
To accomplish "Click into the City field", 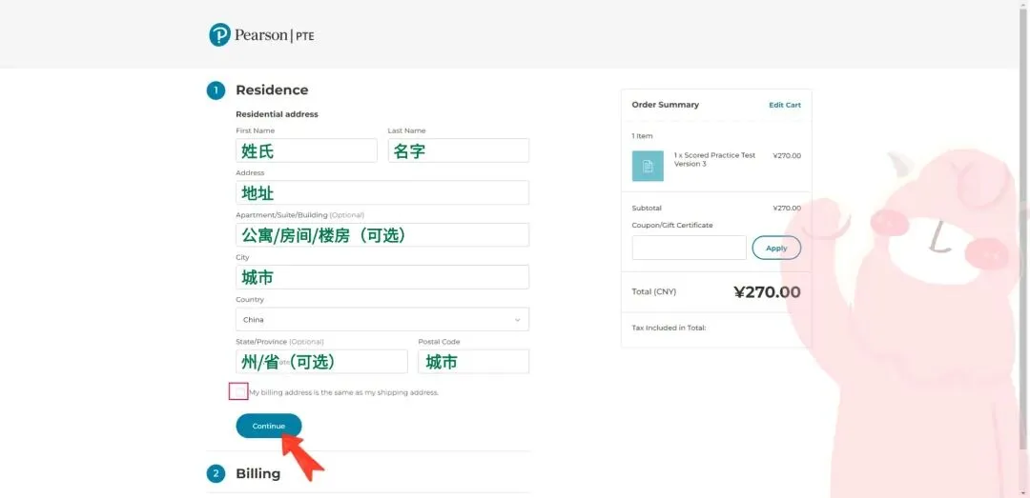I will (x=382, y=277).
